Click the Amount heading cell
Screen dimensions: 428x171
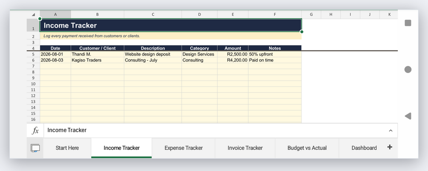[233, 48]
